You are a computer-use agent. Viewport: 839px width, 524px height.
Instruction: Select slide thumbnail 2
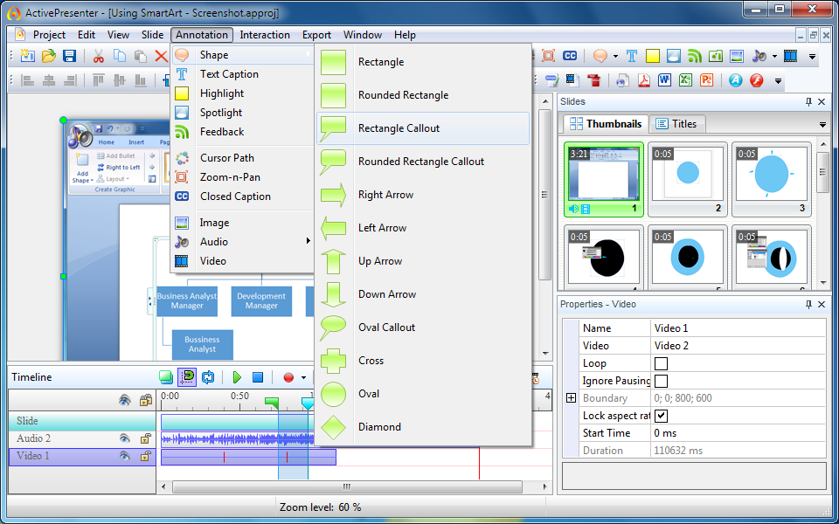tap(688, 179)
